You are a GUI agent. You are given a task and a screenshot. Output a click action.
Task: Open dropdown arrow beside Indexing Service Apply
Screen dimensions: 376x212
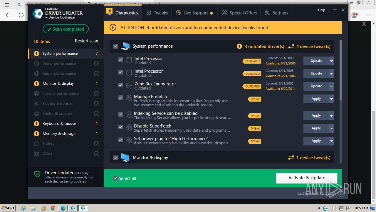tap(331, 116)
